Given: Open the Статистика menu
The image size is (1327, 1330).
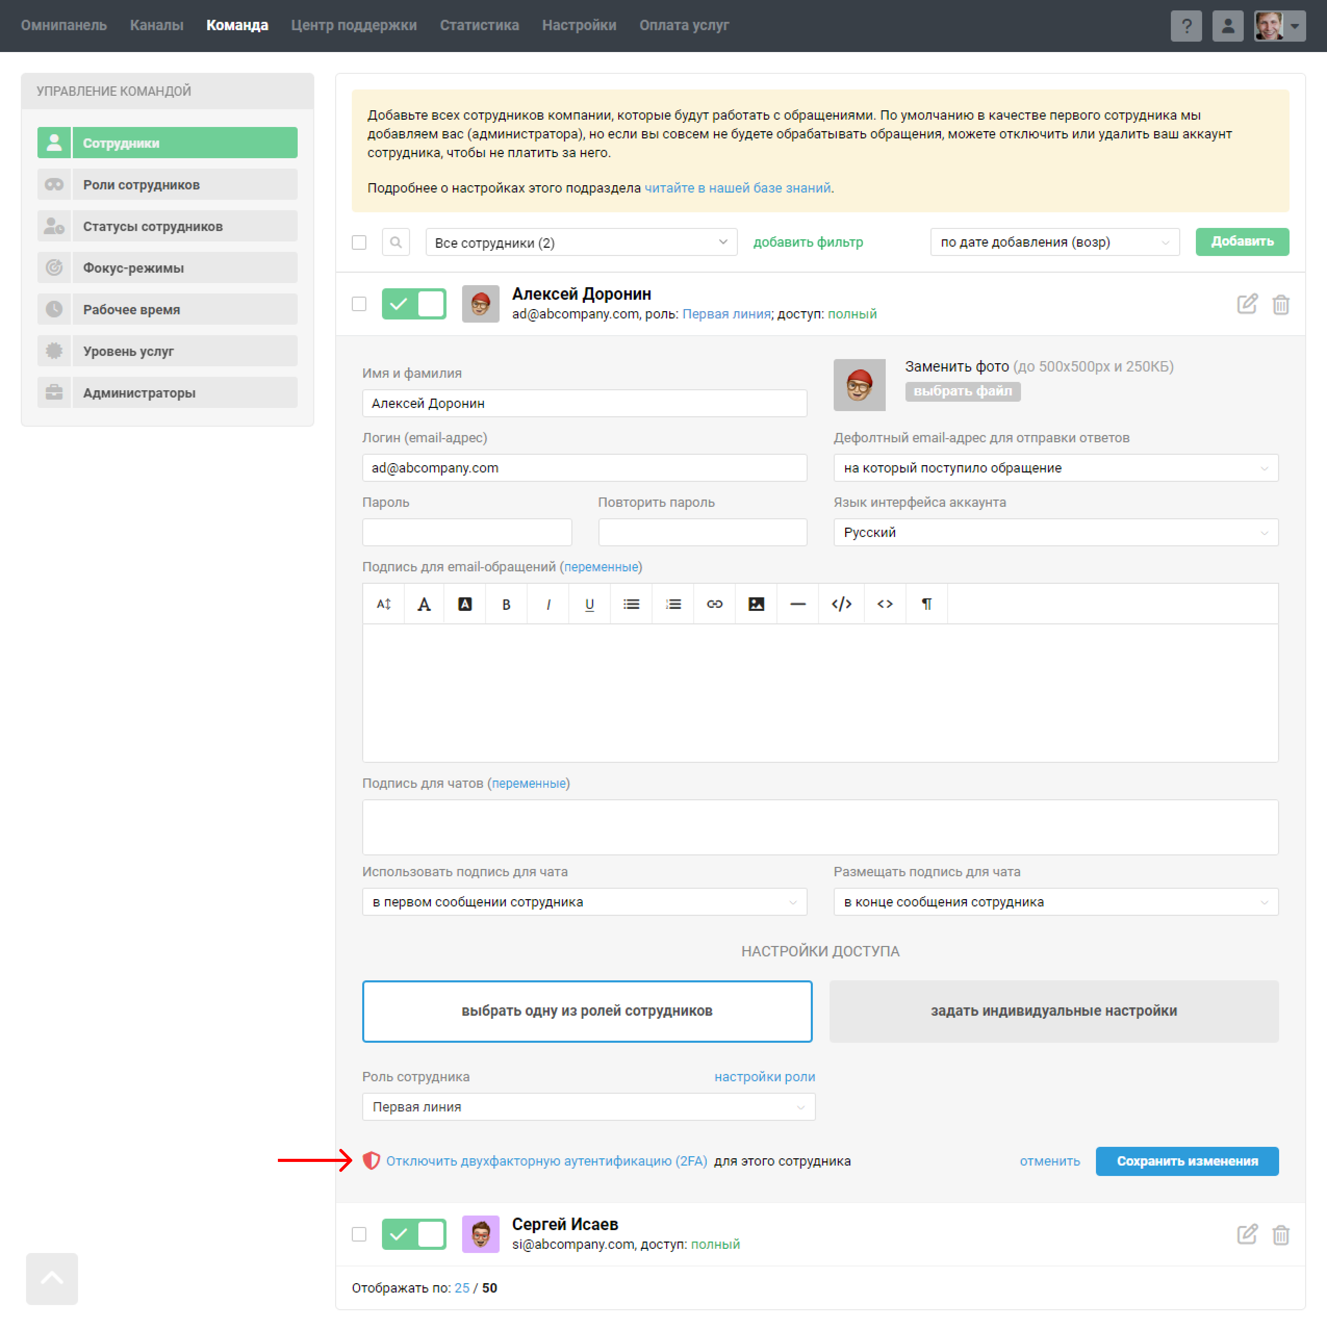Looking at the screenshot, I should (479, 25).
